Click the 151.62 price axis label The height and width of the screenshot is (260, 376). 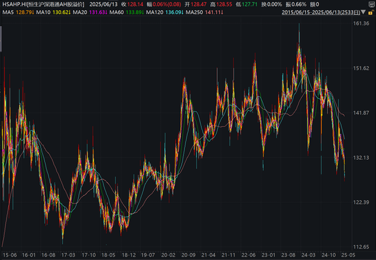361,68
